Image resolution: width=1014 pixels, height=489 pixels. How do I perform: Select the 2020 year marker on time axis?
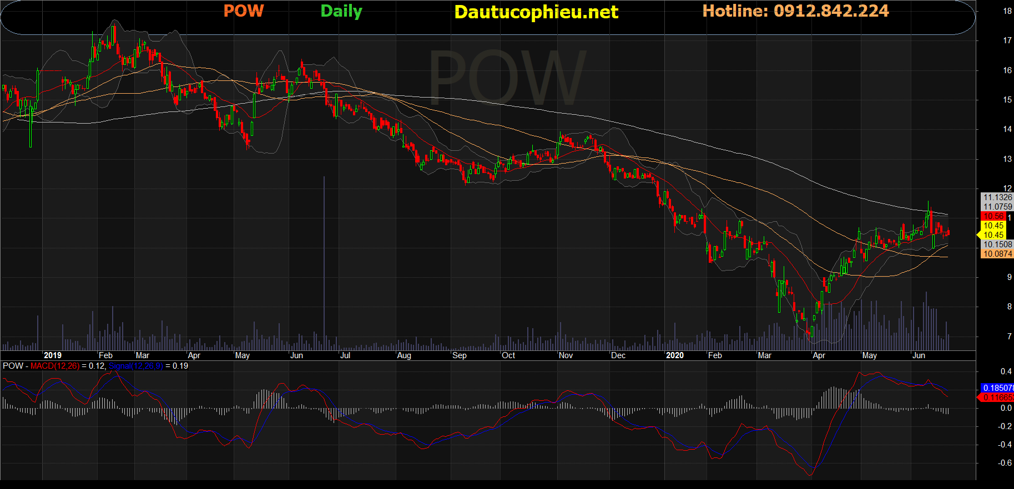click(675, 355)
